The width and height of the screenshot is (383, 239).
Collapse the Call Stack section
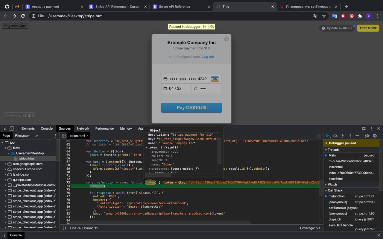[335, 190]
